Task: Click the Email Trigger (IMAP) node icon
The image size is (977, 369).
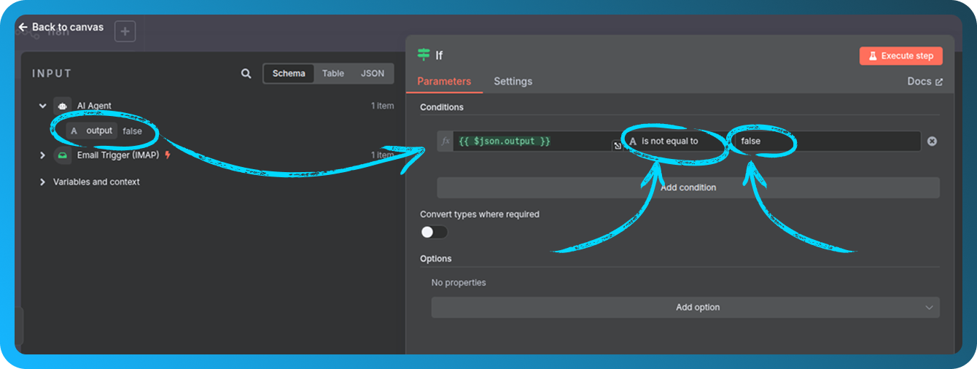Action: [63, 155]
